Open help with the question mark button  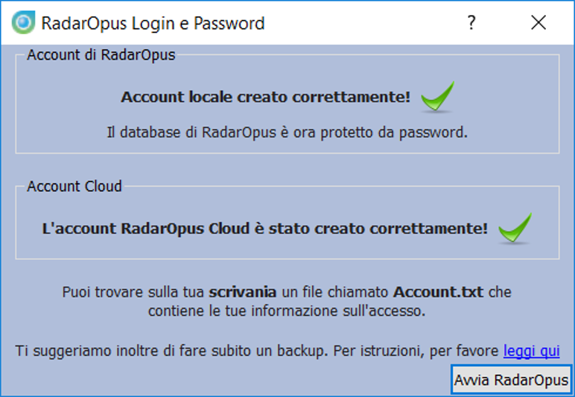tap(471, 23)
